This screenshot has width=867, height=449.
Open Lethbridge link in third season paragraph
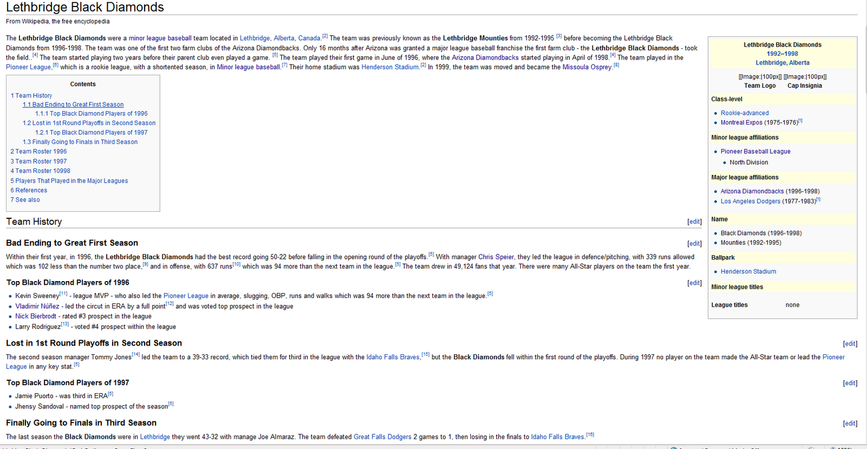click(x=155, y=437)
